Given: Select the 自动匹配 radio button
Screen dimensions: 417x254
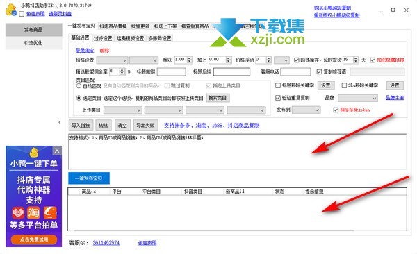Looking at the screenshot, I should point(79,86).
